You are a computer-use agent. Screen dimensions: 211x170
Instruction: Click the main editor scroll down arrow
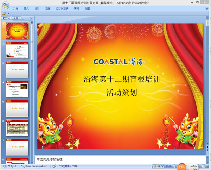coord(207,144)
